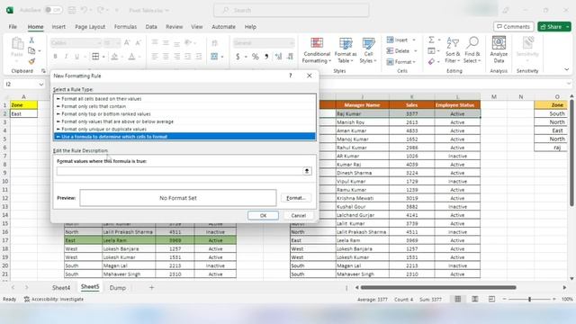The width and height of the screenshot is (576, 324).
Task: Click Insert cells icon
Action: click(390, 40)
